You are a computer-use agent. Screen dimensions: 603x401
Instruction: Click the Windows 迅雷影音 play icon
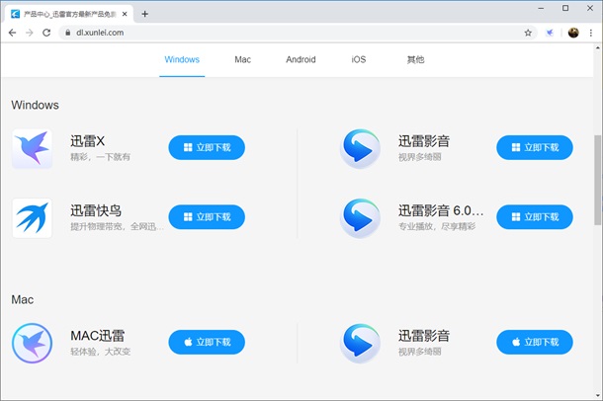360,148
